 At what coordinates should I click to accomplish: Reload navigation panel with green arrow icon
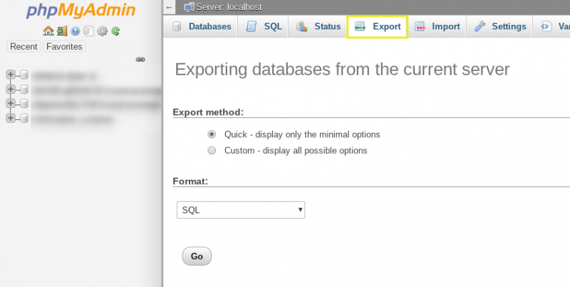click(x=115, y=31)
